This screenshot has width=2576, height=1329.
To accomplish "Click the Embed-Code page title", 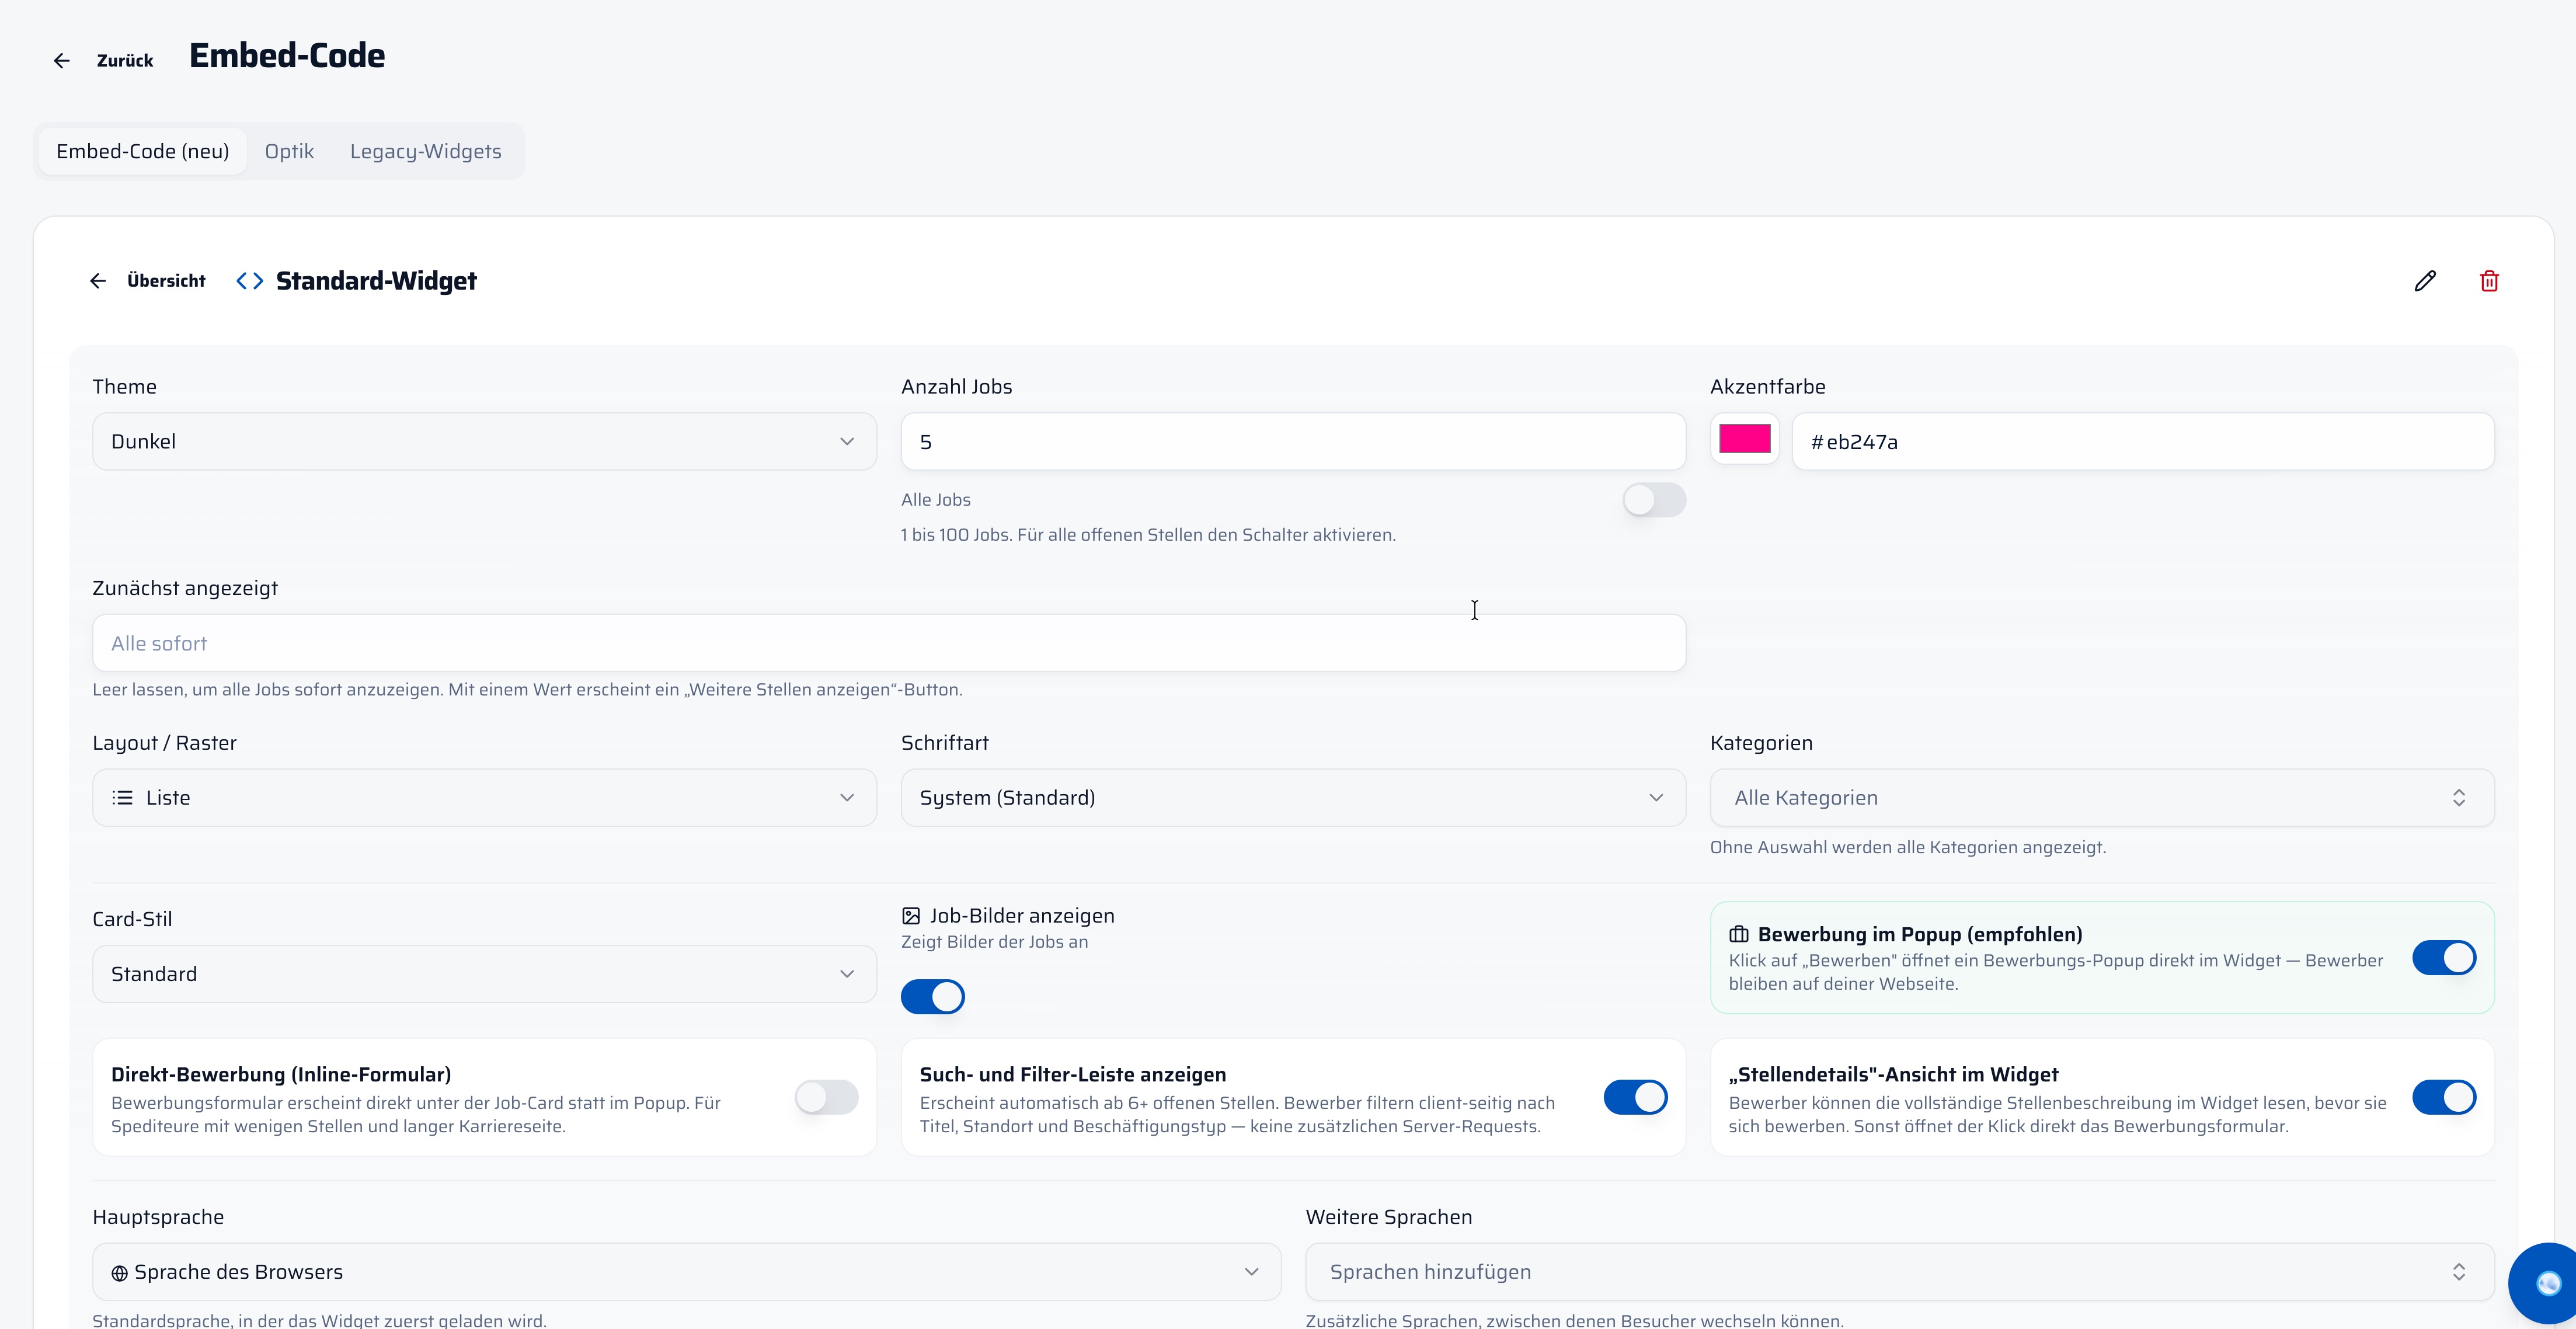I will click(287, 56).
